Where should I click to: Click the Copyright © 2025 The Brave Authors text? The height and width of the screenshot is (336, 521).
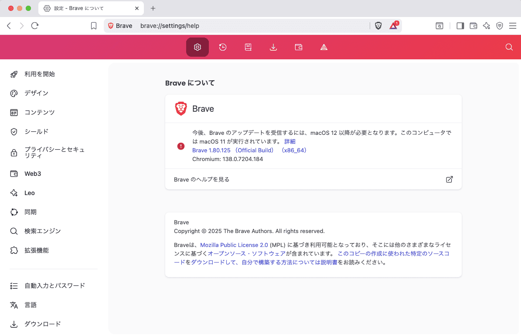pos(249,231)
